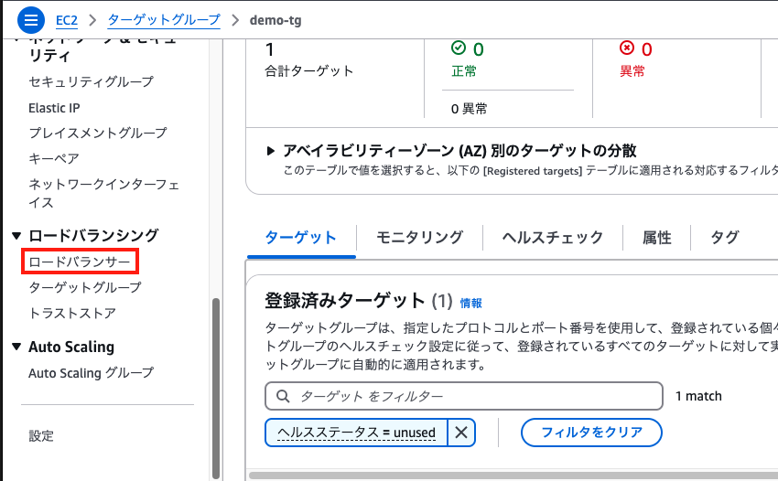
Task: Click the フィルタをクリア button
Action: 591,433
